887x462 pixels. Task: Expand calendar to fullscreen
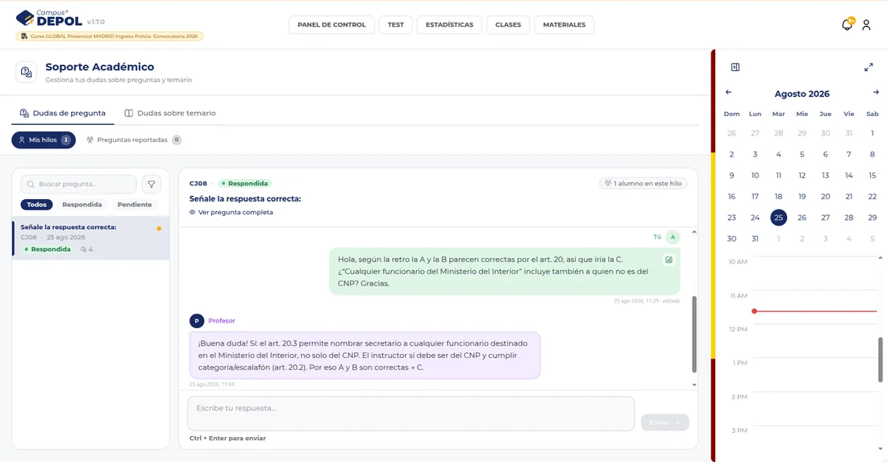click(868, 67)
